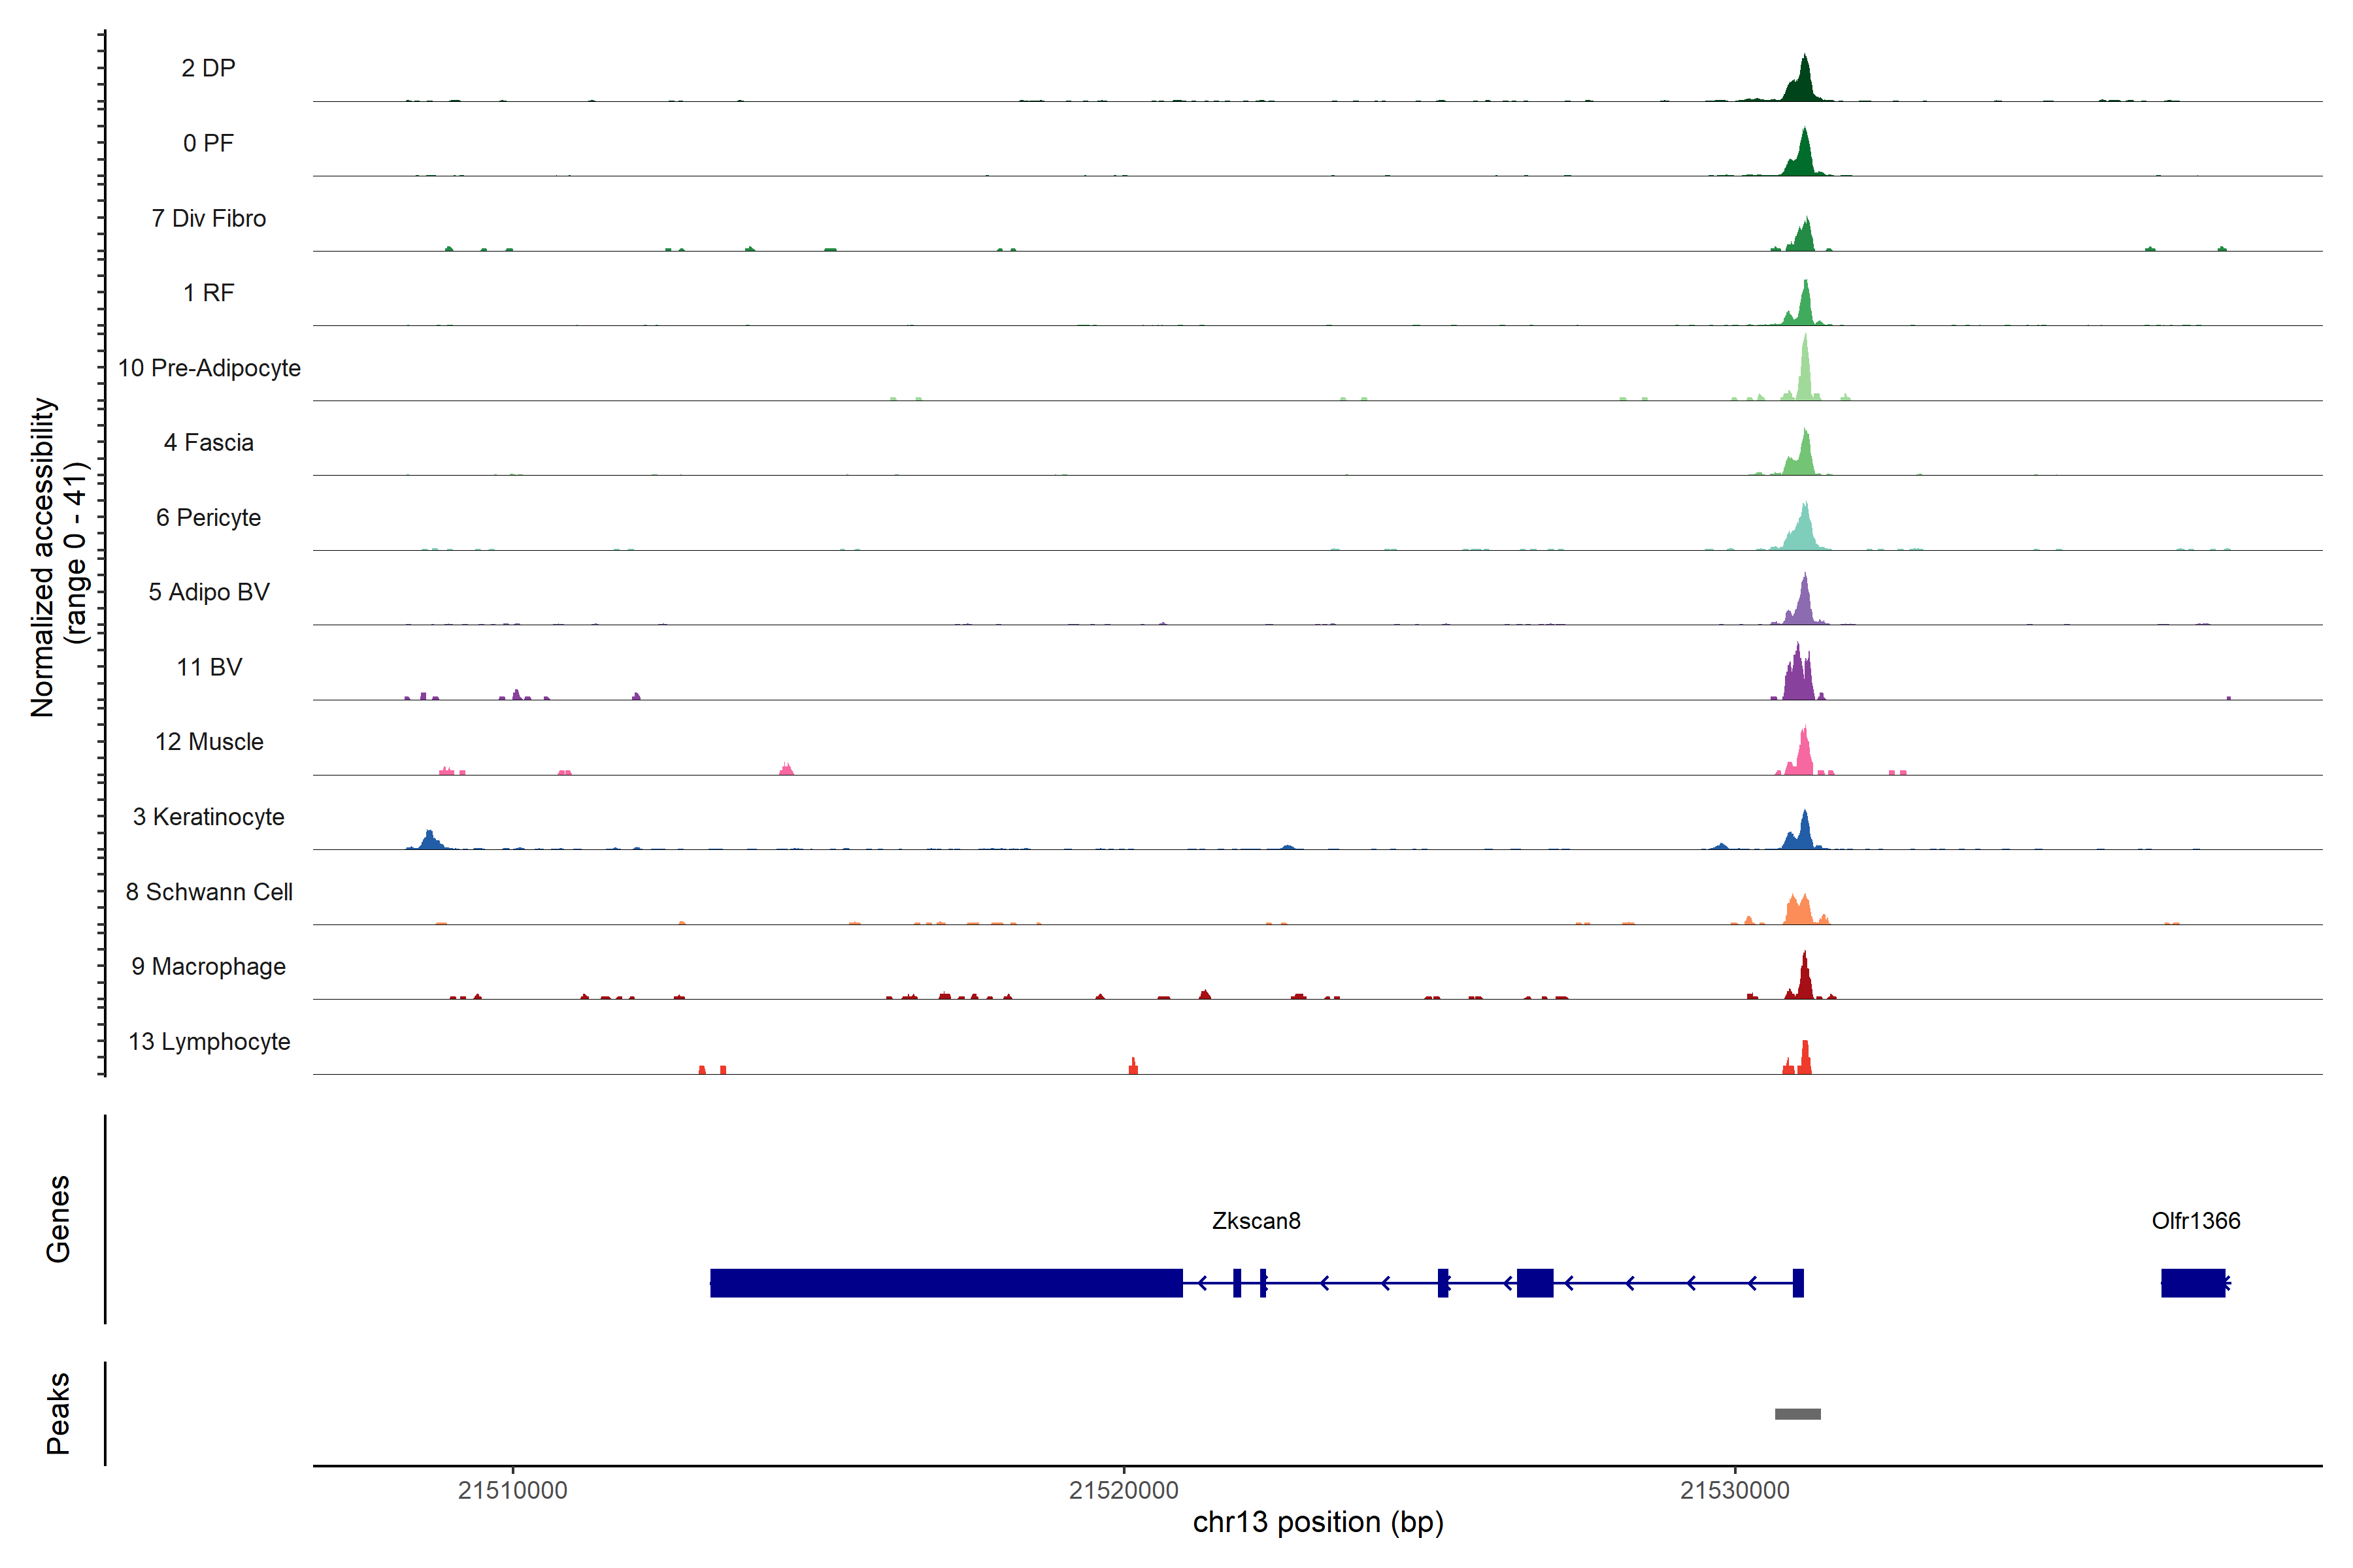Click the 10 Pre-Adipocyte track label

209,368
